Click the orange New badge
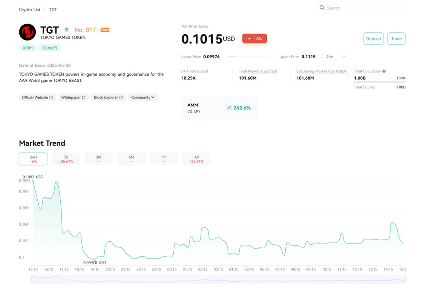Viewport: 431px width, 296px height. point(105,30)
